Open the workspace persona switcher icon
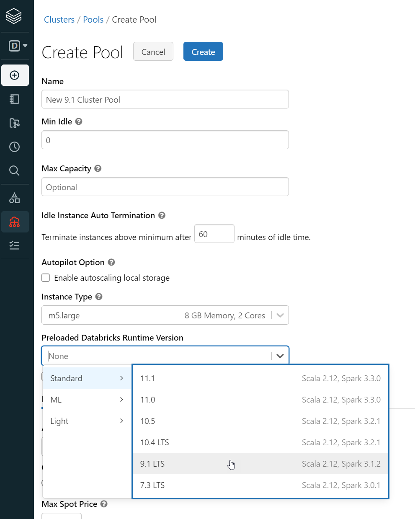 (x=18, y=45)
